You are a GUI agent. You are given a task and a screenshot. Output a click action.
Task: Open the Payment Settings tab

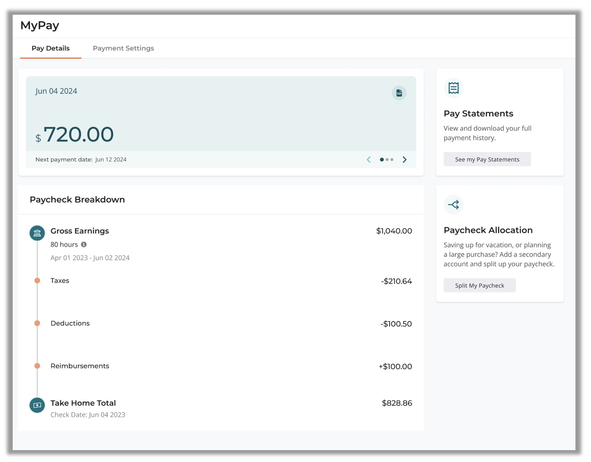[123, 48]
